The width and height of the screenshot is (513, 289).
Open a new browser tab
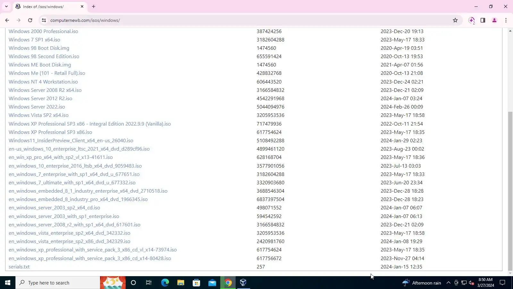[x=94, y=6]
